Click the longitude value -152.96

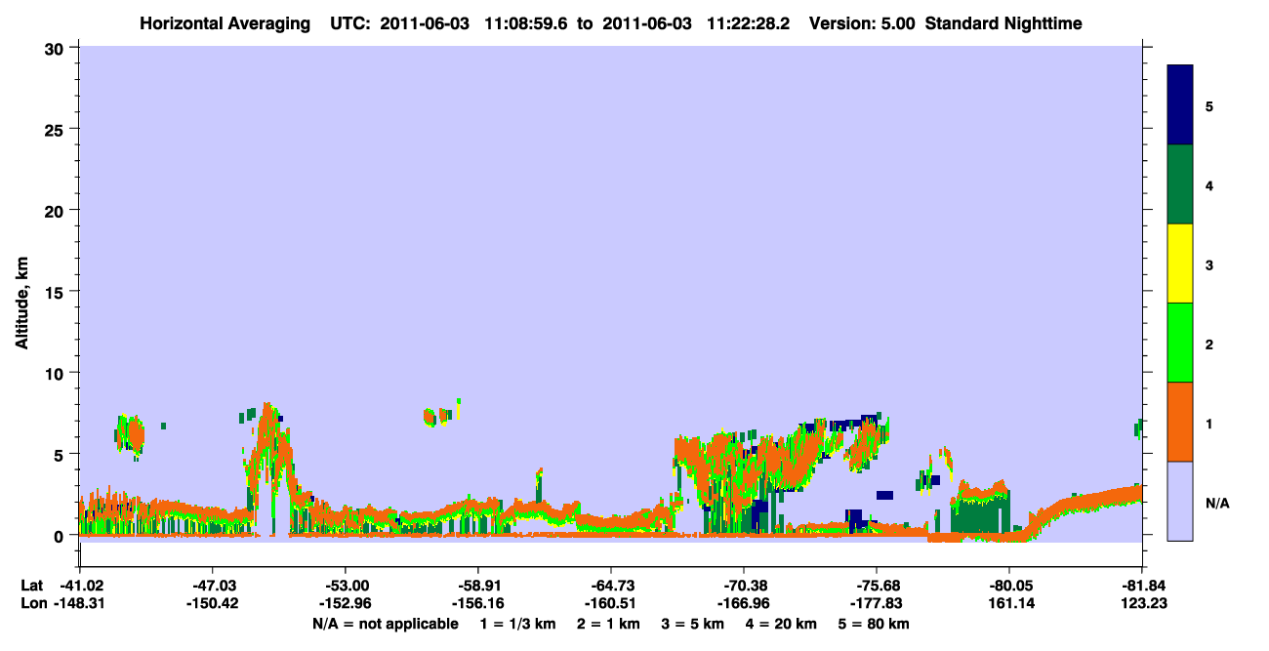[345, 604]
